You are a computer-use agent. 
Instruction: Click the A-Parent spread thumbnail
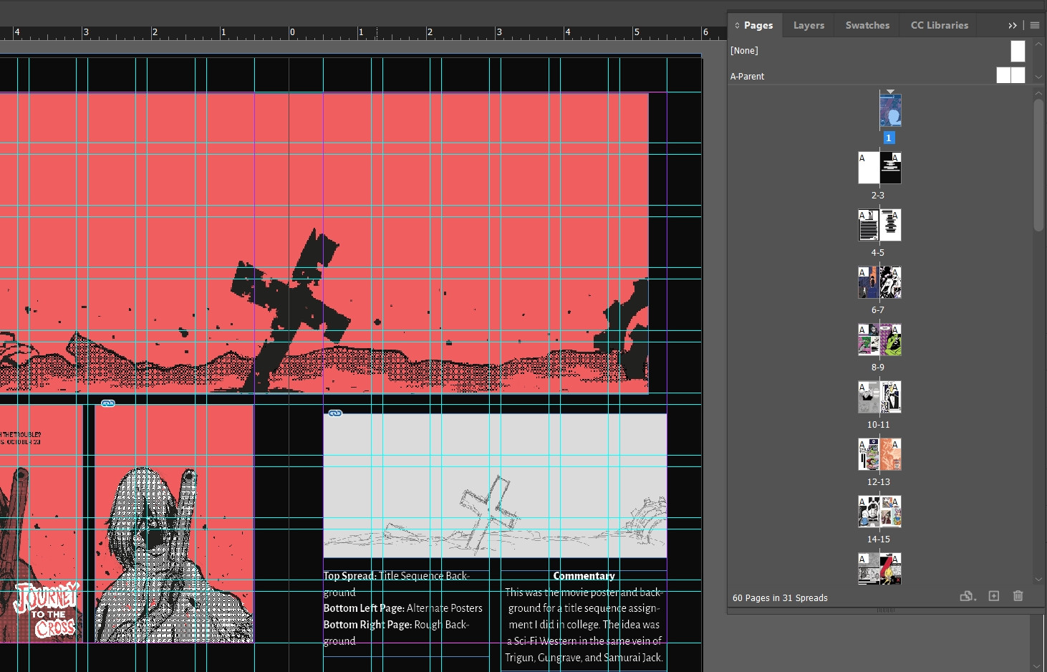[x=1010, y=75]
